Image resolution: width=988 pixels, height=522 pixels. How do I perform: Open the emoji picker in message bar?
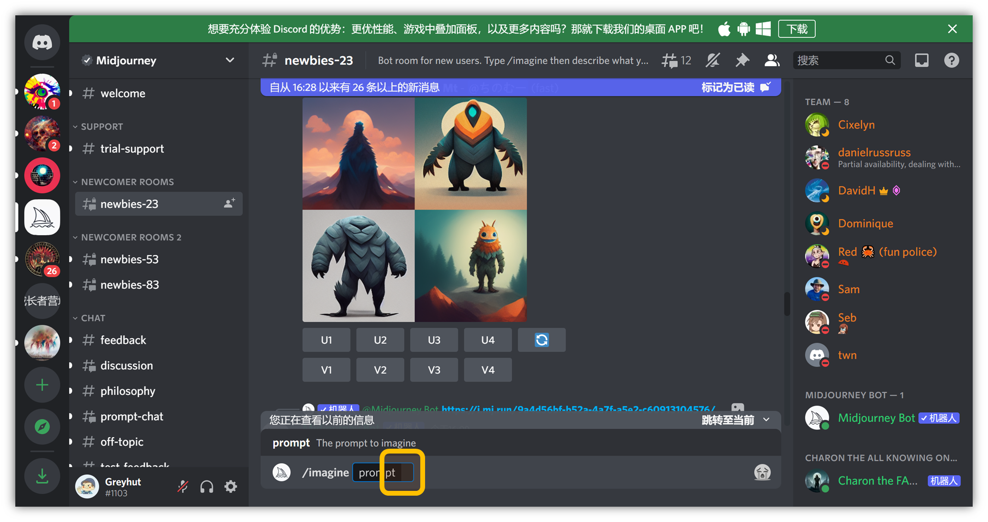[x=762, y=473]
